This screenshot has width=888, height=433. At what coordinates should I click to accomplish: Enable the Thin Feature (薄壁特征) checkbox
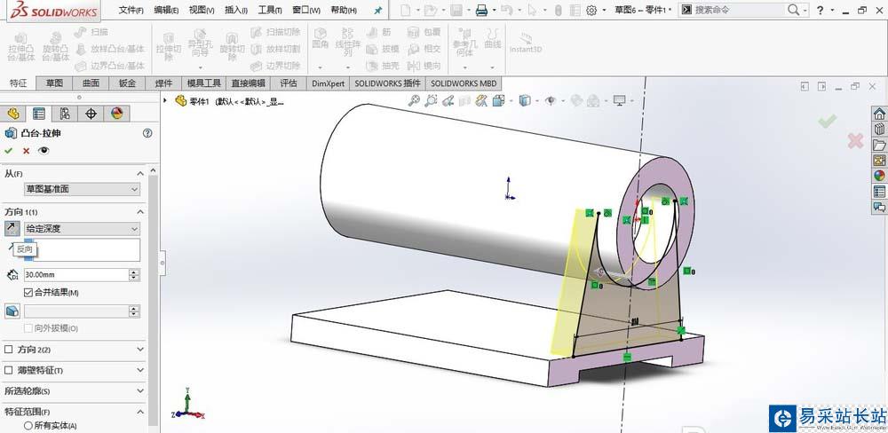click(9, 370)
